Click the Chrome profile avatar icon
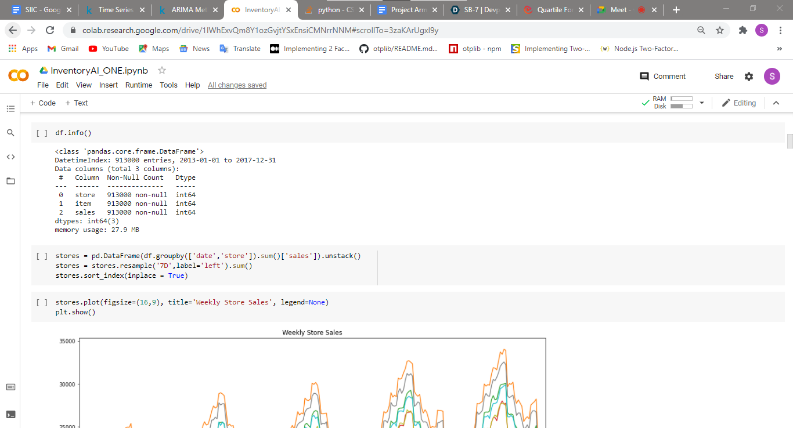Viewport: 793px width, 428px height. pos(761,30)
